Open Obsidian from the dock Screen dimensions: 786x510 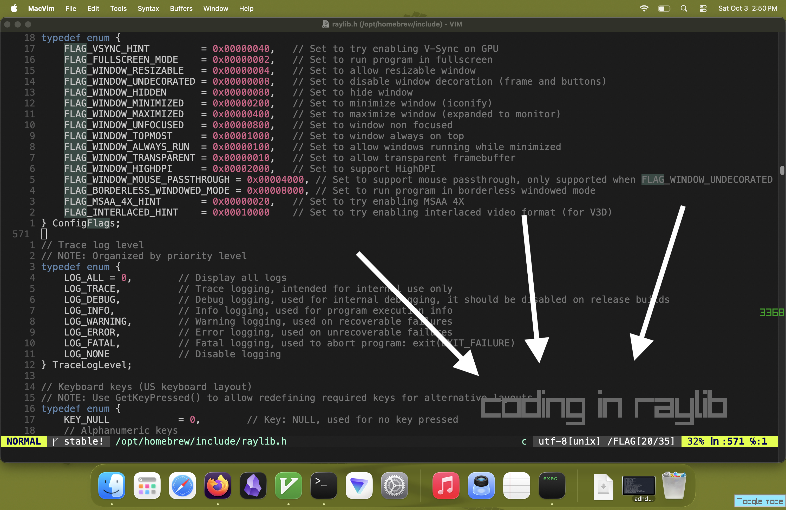pyautogui.click(x=253, y=485)
